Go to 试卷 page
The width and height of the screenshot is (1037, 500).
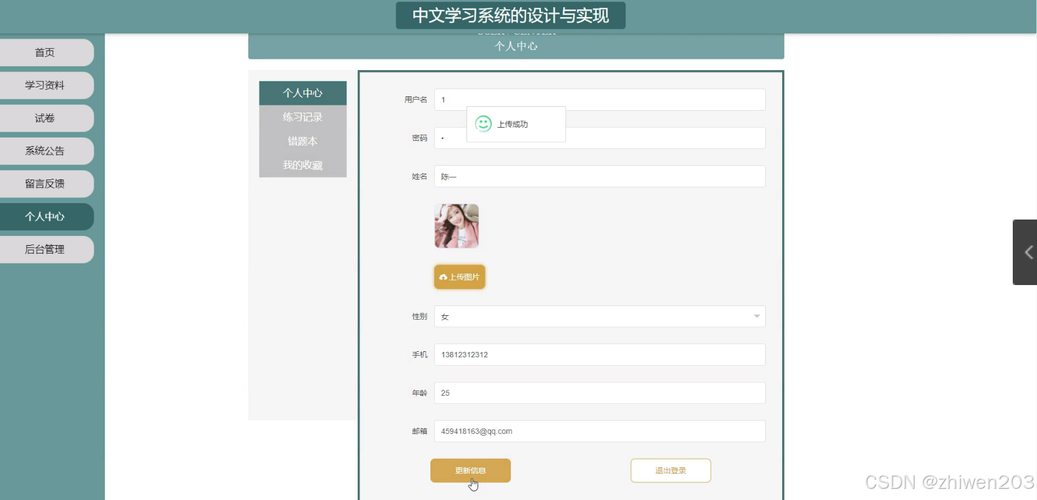(x=46, y=118)
